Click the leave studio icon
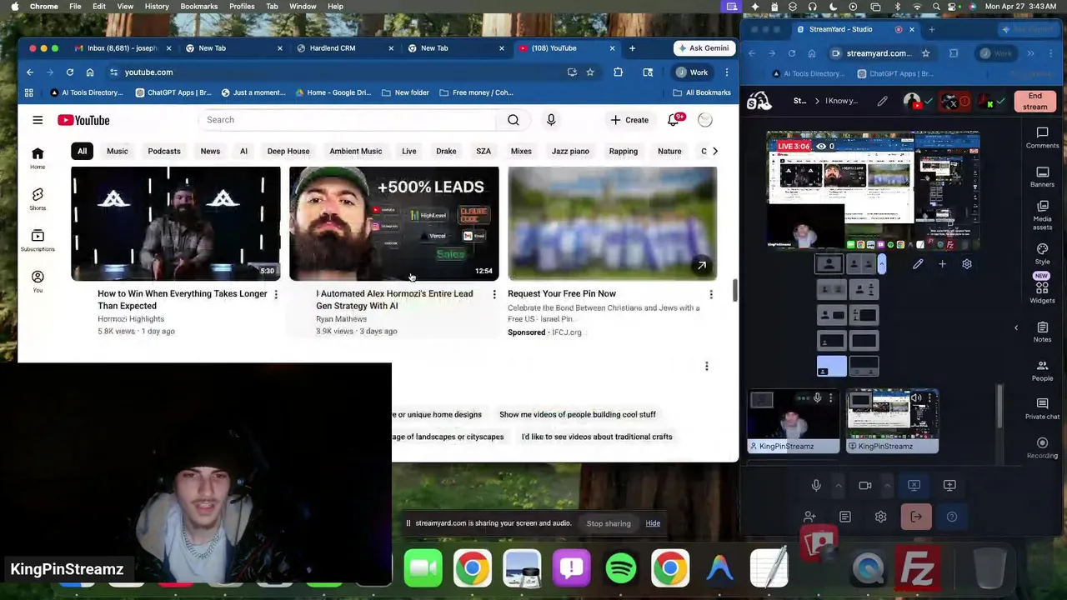The image size is (1067, 600). (916, 517)
